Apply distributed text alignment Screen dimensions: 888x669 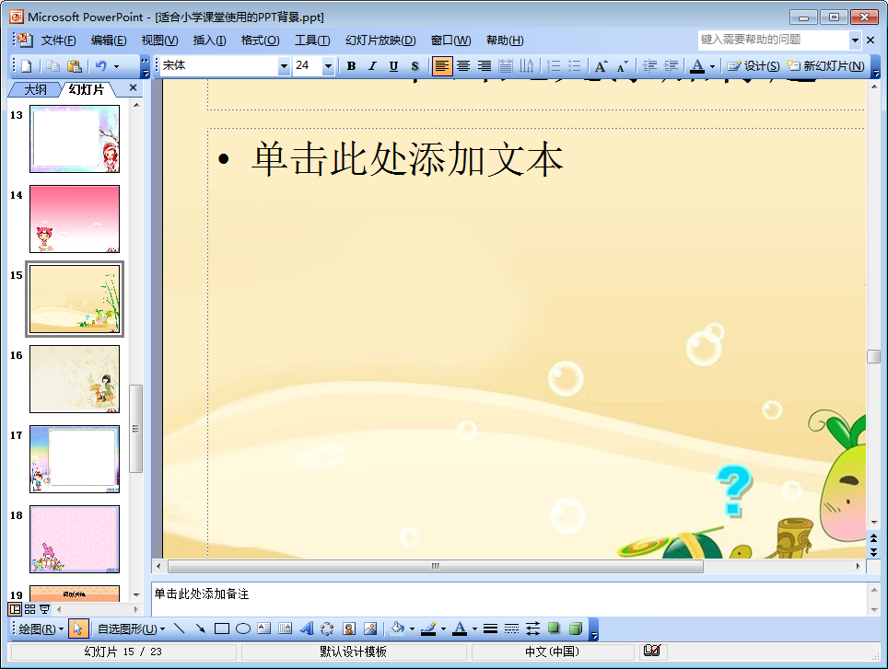(x=505, y=66)
